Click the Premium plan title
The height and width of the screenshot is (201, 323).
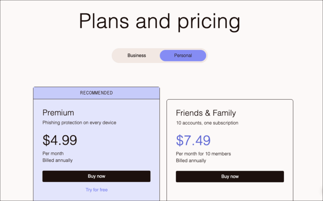(58, 113)
